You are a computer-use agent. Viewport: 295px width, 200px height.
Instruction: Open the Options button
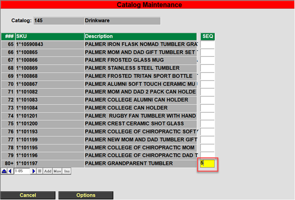(x=86, y=195)
